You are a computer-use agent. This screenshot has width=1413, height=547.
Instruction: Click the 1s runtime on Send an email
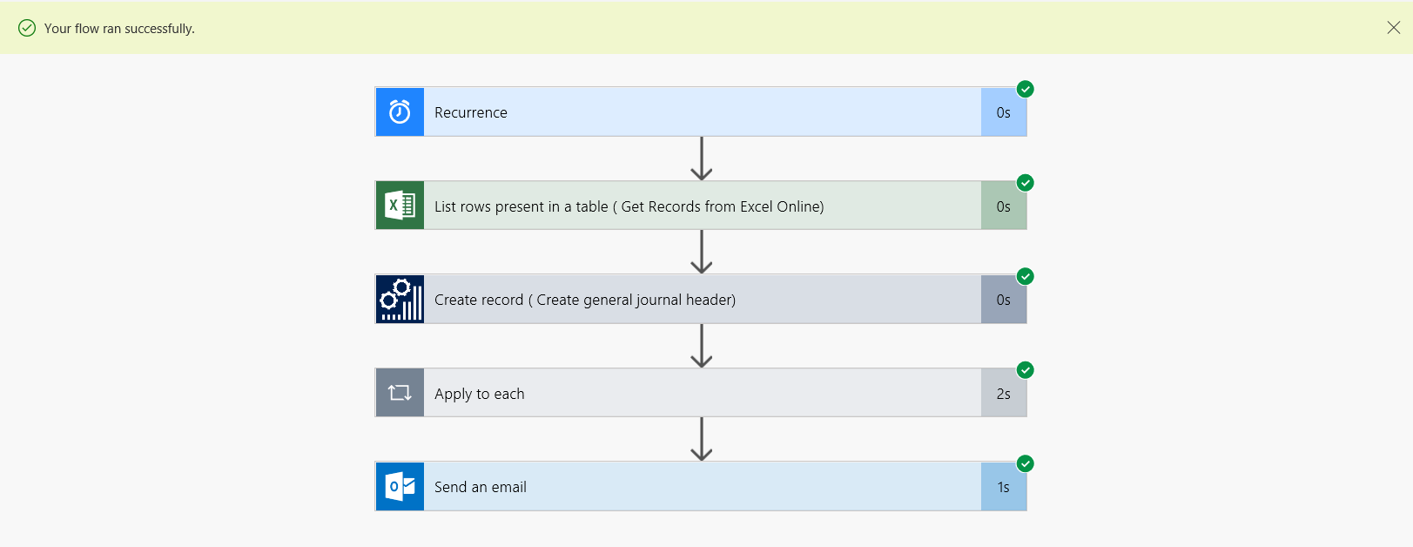(x=1003, y=486)
